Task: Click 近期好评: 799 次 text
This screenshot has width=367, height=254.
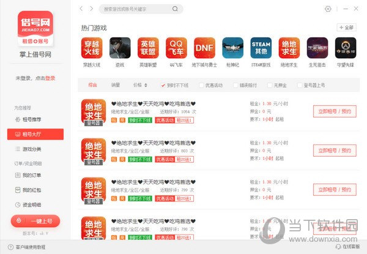Action: point(177,190)
